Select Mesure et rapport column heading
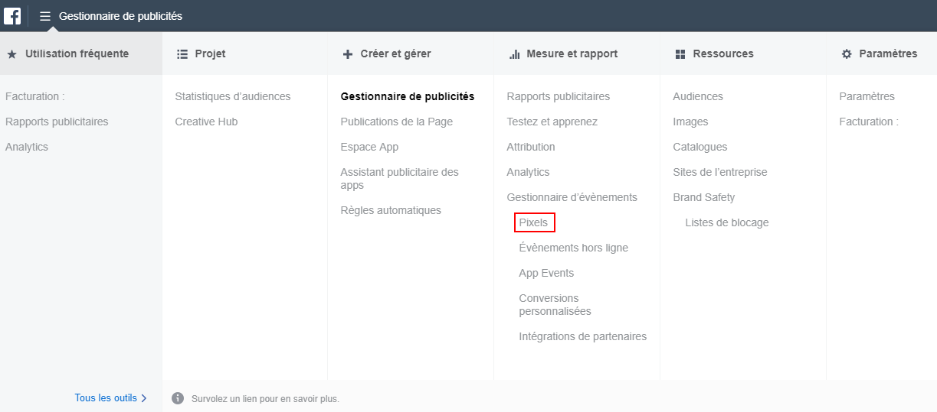The height and width of the screenshot is (412, 937). coord(572,54)
